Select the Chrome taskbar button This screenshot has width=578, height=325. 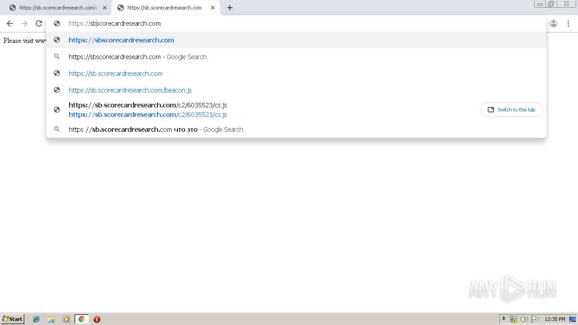coord(82,319)
